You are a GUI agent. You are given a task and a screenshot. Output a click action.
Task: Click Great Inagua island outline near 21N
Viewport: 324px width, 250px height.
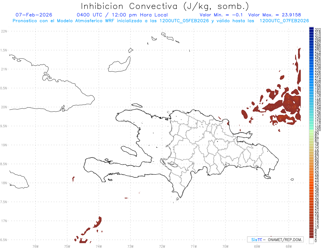[x=120, y=65]
